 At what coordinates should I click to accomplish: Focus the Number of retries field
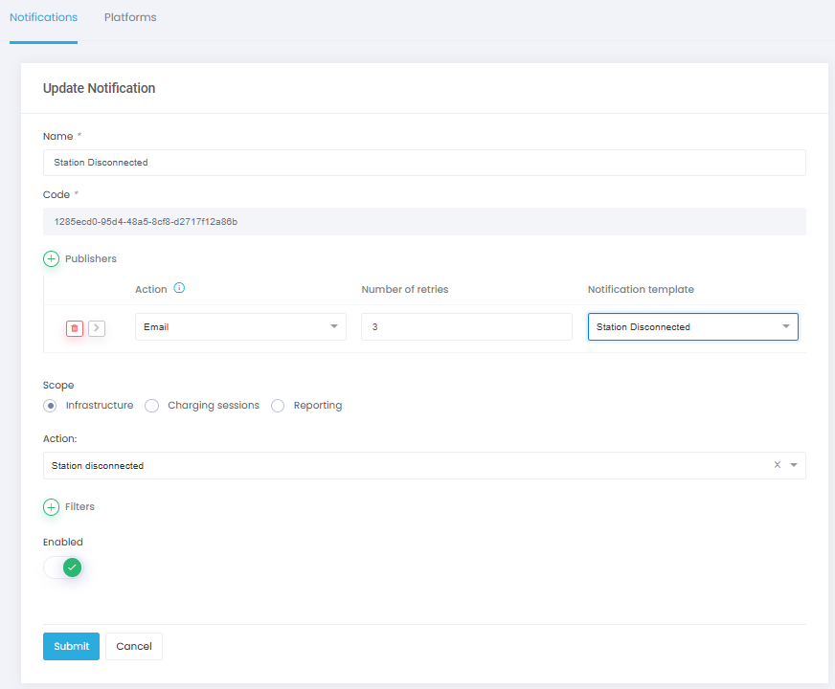(x=466, y=327)
